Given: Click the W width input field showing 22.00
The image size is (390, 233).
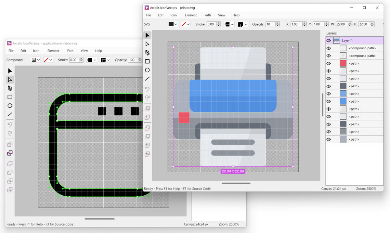Looking at the screenshot, I should (341, 24).
